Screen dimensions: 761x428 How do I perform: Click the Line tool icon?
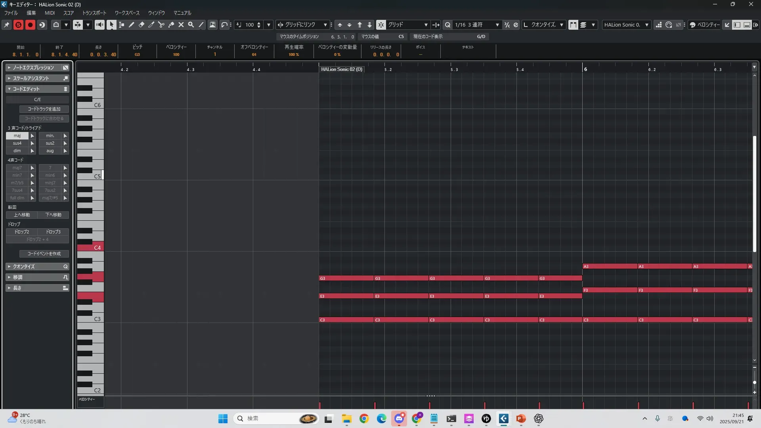(201, 25)
